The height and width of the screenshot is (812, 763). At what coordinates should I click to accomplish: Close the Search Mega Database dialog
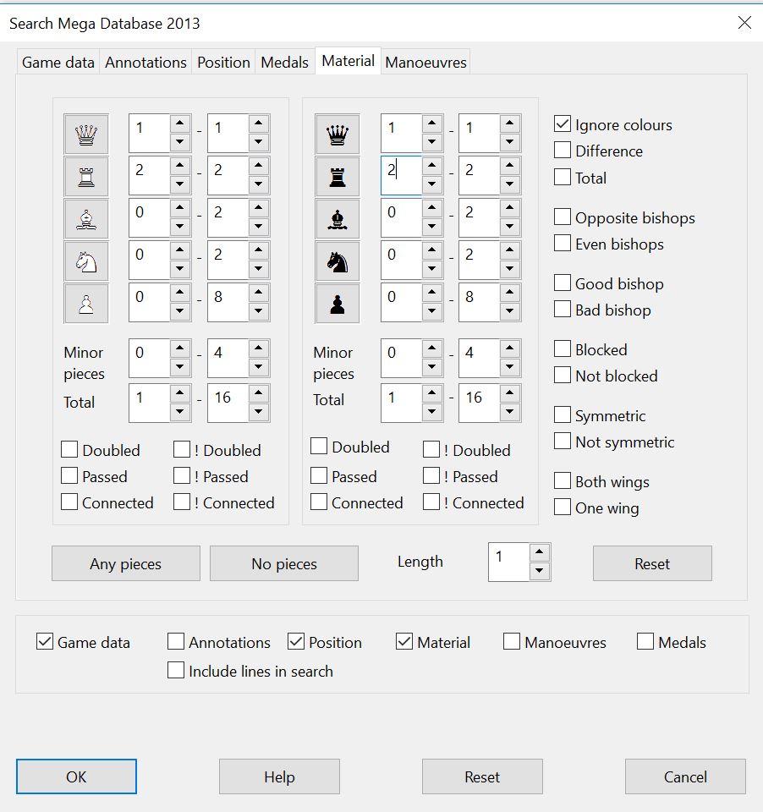(744, 22)
